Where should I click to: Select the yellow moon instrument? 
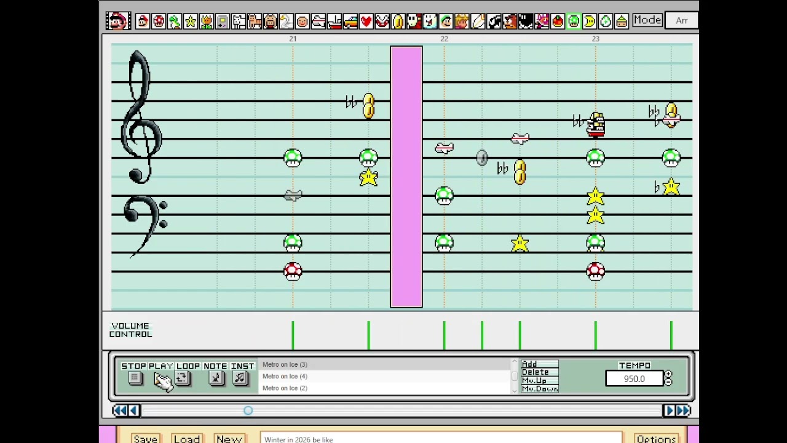(590, 21)
